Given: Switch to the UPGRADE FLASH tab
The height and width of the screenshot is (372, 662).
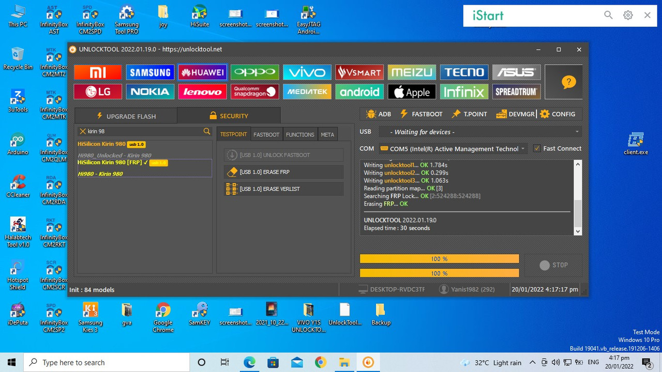Looking at the screenshot, I should [x=126, y=116].
